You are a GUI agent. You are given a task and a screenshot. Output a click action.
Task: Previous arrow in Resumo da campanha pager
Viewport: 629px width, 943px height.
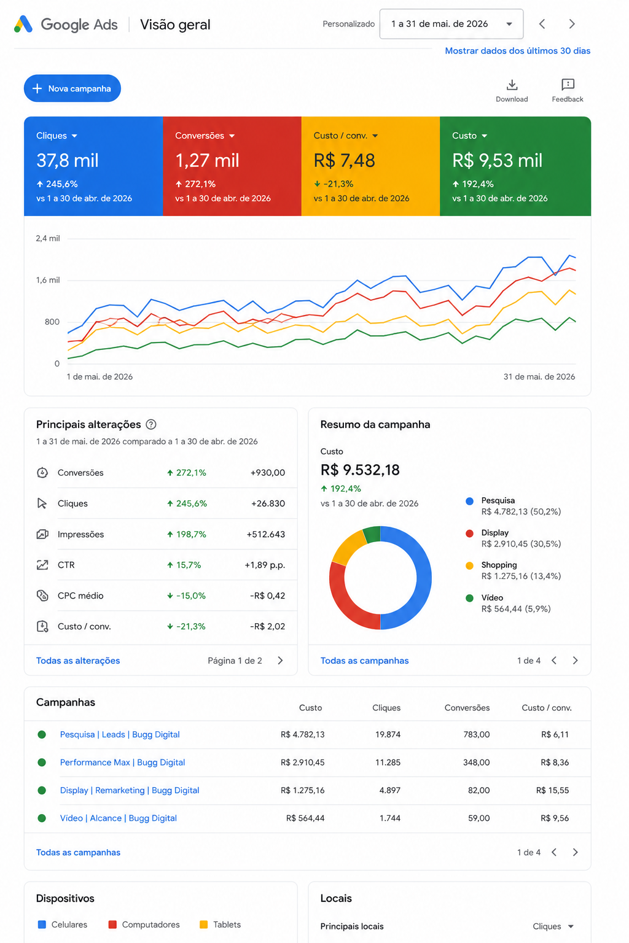point(554,661)
